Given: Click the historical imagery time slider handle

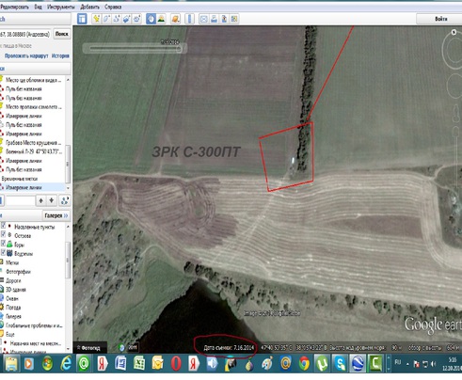Looking at the screenshot, I should point(179,49).
